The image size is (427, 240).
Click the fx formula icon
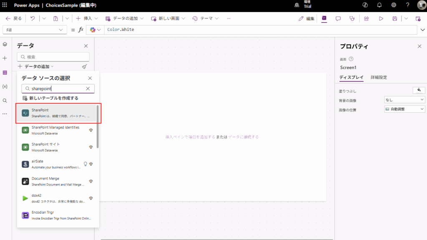(80, 30)
